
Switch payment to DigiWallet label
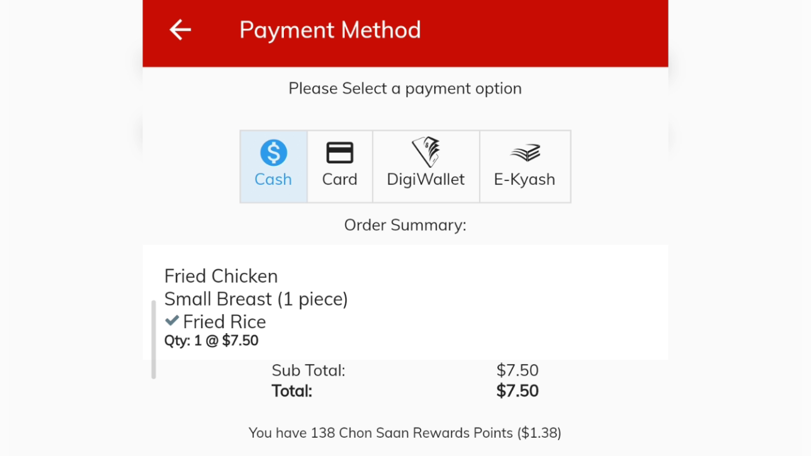(x=426, y=179)
